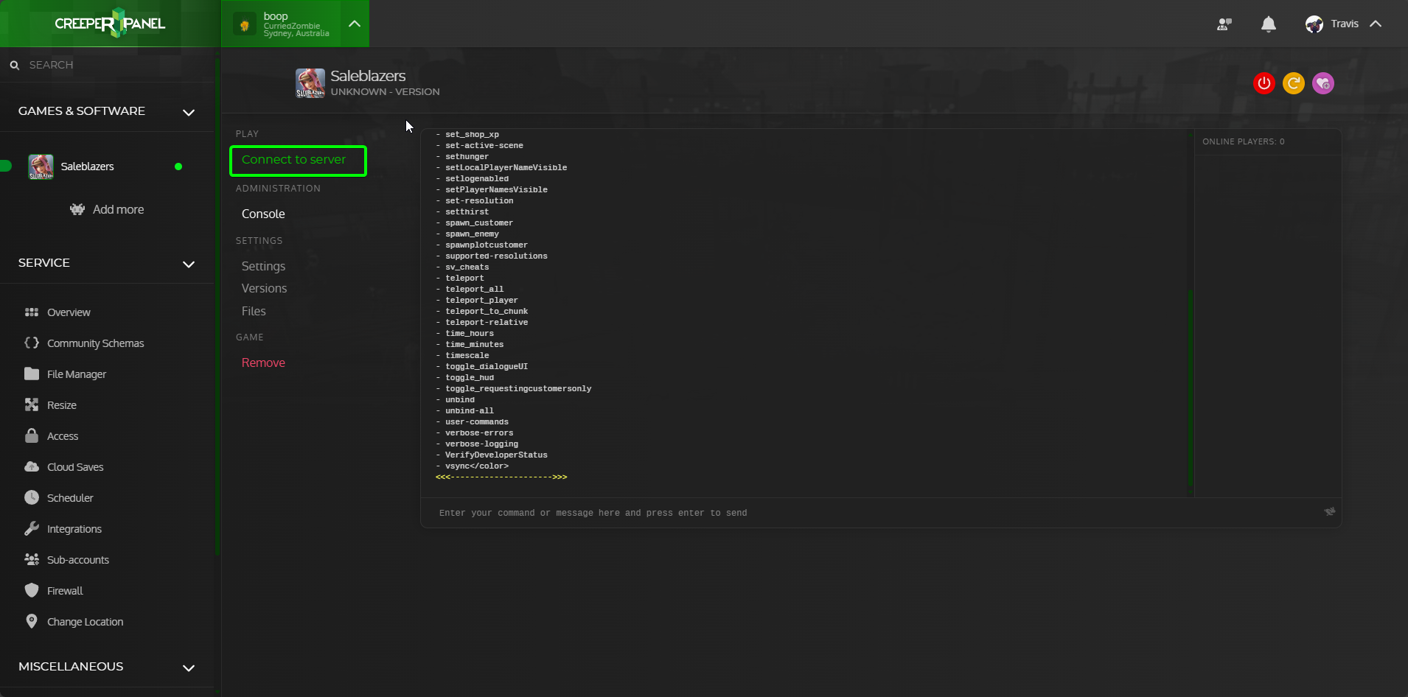Open the Travis account menu chevron

[x=1376, y=24]
